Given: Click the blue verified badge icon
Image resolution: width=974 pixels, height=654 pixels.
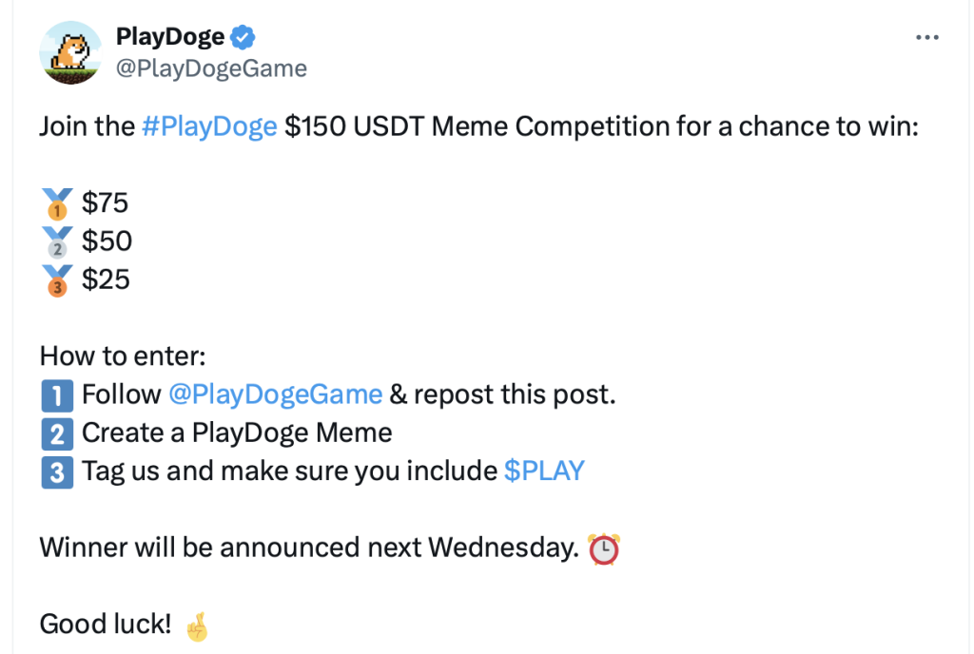Looking at the screenshot, I should 243,37.
